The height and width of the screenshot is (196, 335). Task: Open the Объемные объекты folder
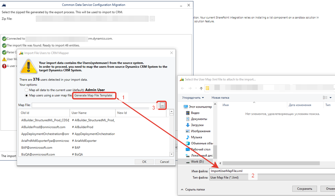(x=199, y=143)
